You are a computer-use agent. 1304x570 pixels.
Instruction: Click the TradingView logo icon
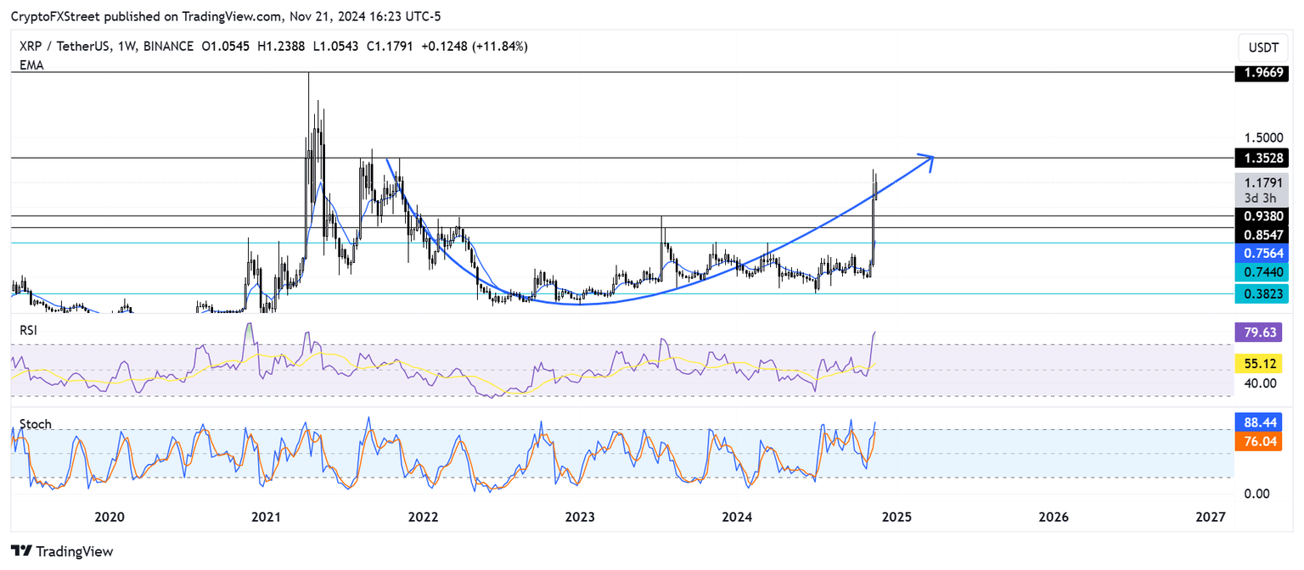pos(20,551)
